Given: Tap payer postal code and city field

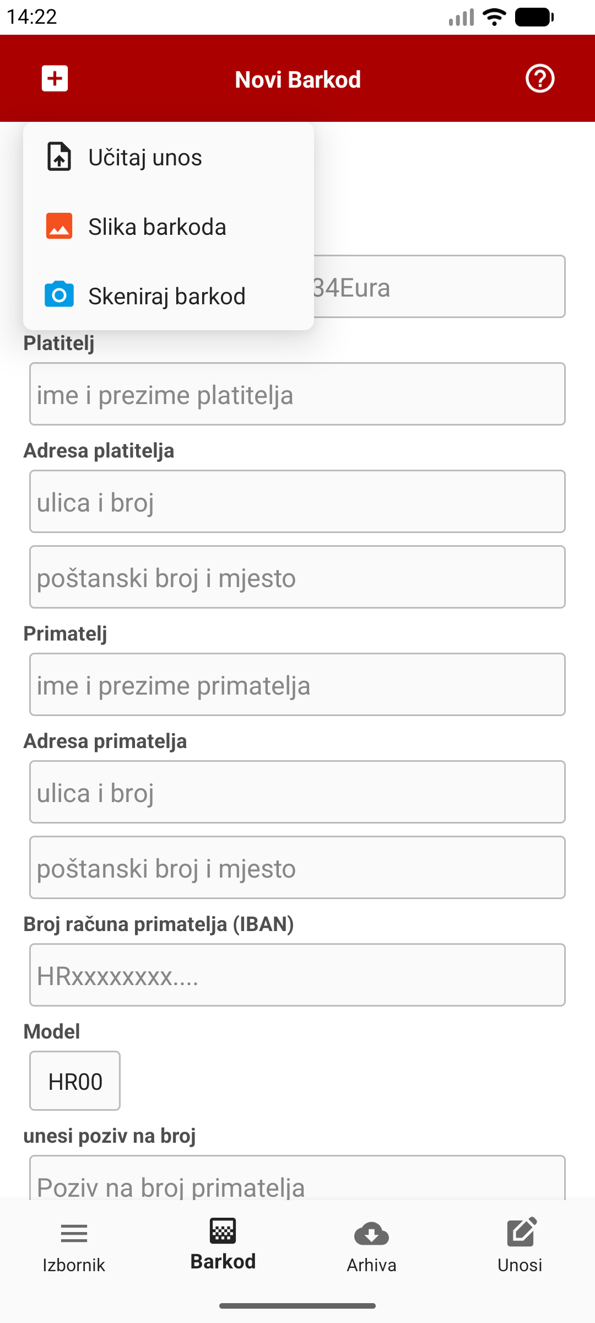Looking at the screenshot, I should point(297,577).
